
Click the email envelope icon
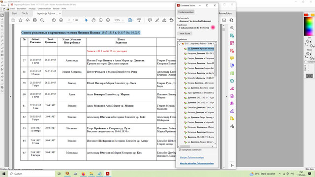pos(224,20)
